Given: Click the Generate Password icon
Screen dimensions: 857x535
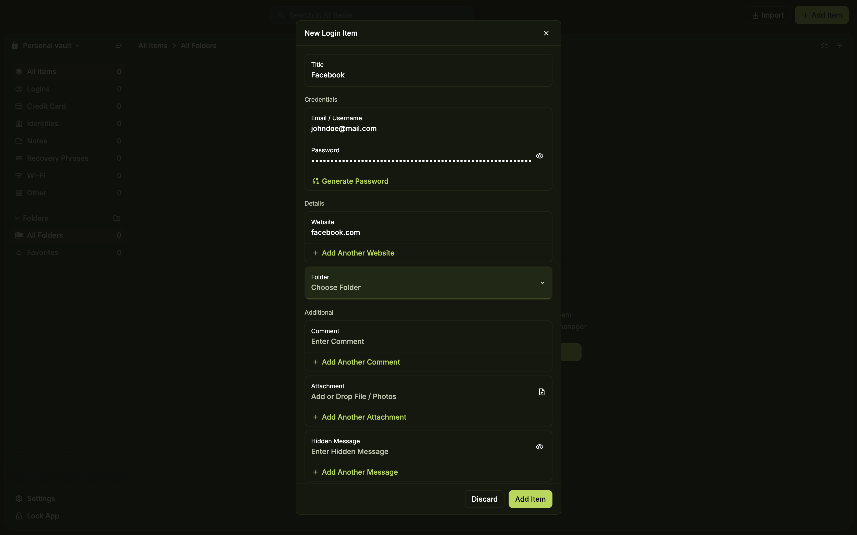Looking at the screenshot, I should 316,181.
